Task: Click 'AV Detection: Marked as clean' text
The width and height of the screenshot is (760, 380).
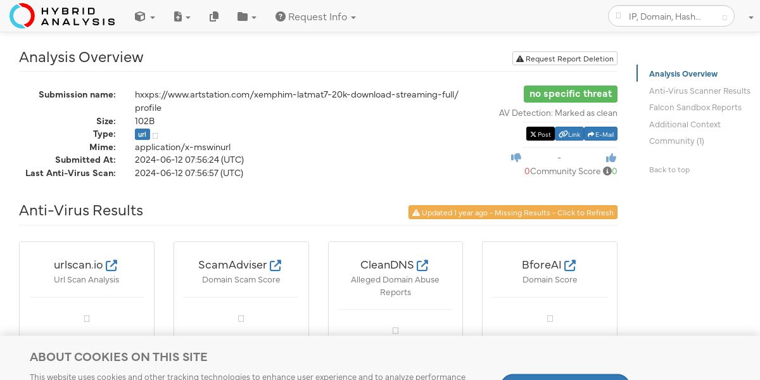Action: click(x=558, y=113)
